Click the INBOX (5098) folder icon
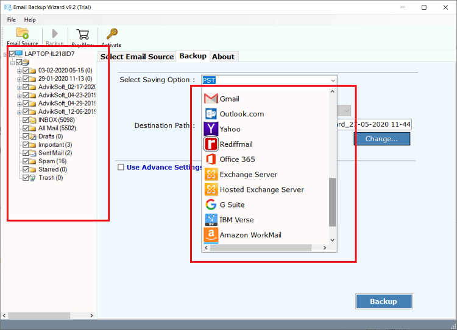The image size is (457, 330). coord(33,120)
